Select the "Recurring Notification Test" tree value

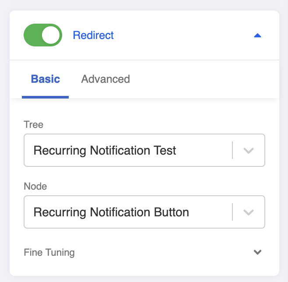pyautogui.click(x=105, y=151)
